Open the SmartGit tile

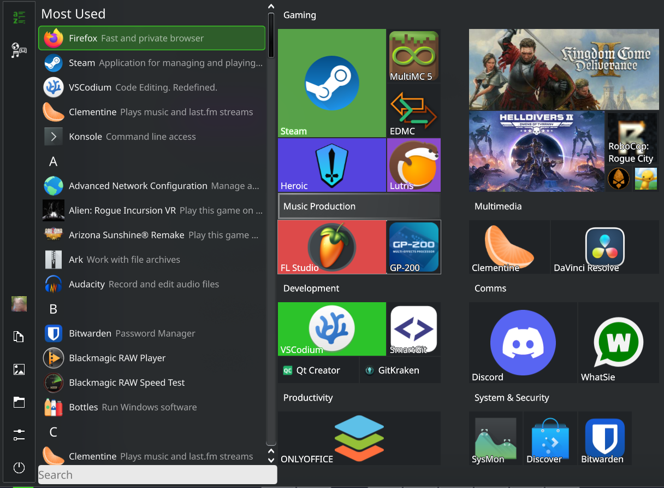click(x=414, y=329)
